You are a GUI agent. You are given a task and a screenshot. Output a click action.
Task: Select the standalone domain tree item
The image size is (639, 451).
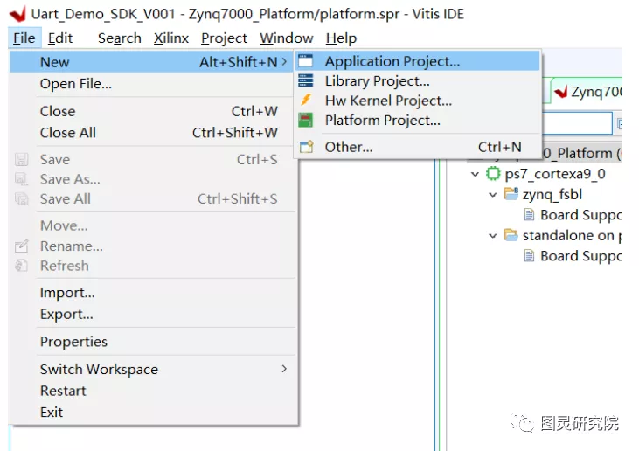click(x=573, y=235)
